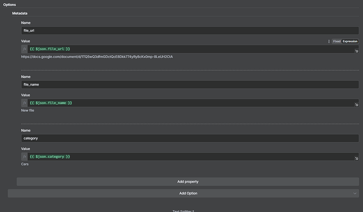This screenshot has height=212, width=363.
Task: Click the Name label above category field
Action: tap(26, 130)
